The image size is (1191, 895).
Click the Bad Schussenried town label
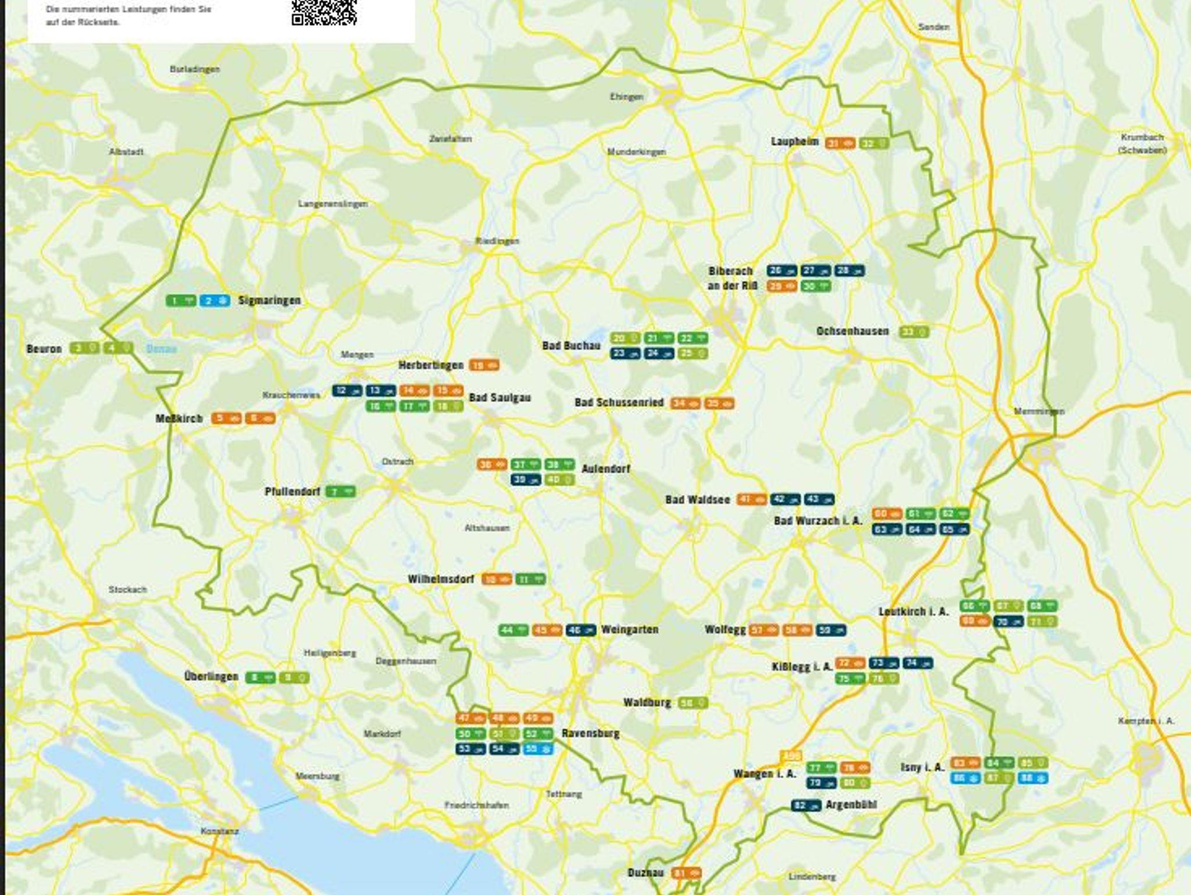tap(619, 403)
